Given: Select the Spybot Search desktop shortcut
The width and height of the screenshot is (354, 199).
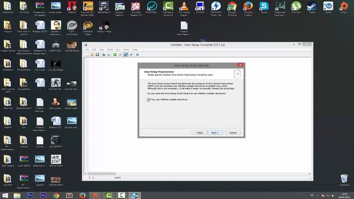Looking at the screenshot, I should tap(120, 9).
